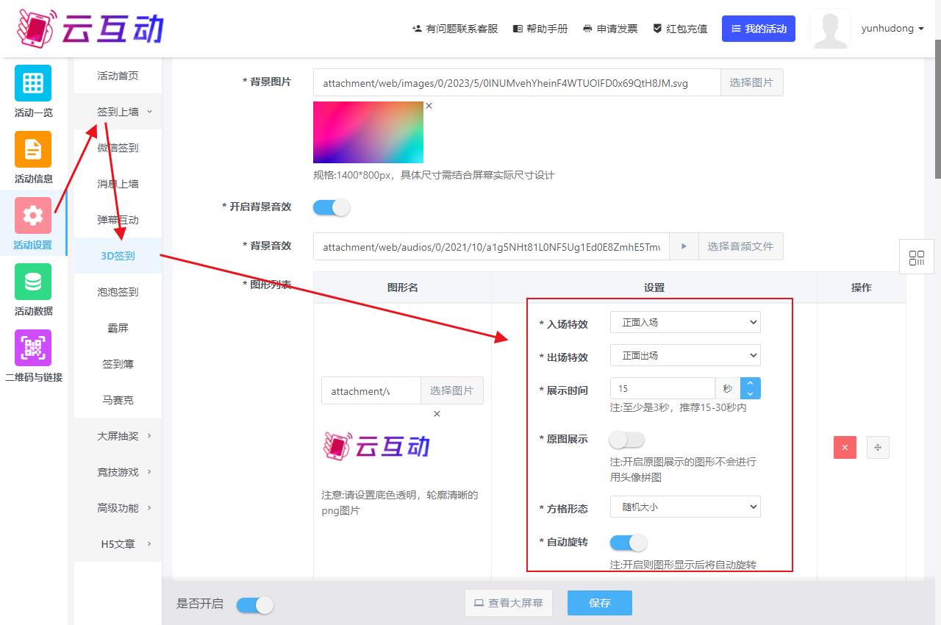Click 红包充值 link
This screenshot has height=625, width=941.
(x=680, y=29)
